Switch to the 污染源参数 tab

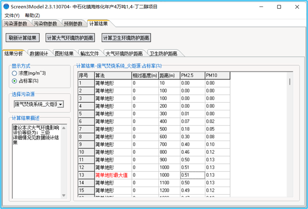tap(15, 24)
